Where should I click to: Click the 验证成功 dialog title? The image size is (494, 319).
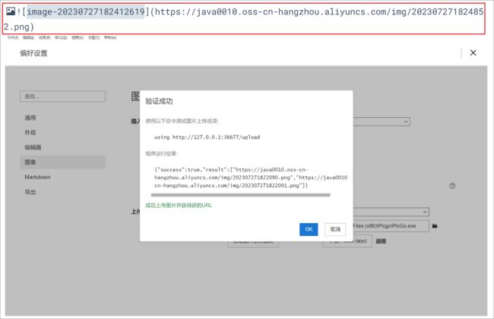click(159, 101)
